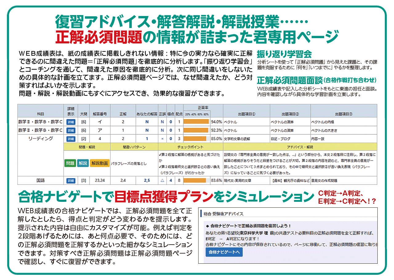Click the 正答率 column header
This screenshot has width=394, height=280.
click(203, 108)
